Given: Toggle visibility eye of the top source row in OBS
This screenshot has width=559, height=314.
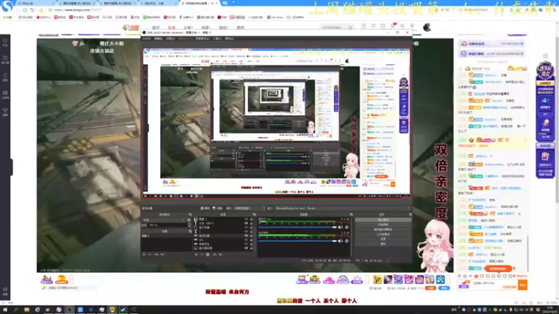Looking at the screenshot, I should pyautogui.click(x=246, y=219).
